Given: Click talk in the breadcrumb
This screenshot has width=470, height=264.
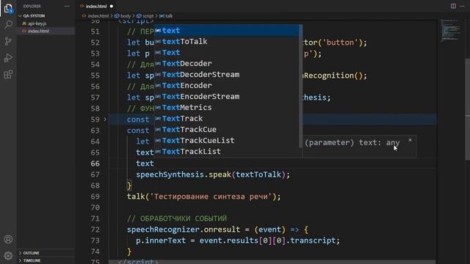Looking at the screenshot, I should pyautogui.click(x=169, y=16).
